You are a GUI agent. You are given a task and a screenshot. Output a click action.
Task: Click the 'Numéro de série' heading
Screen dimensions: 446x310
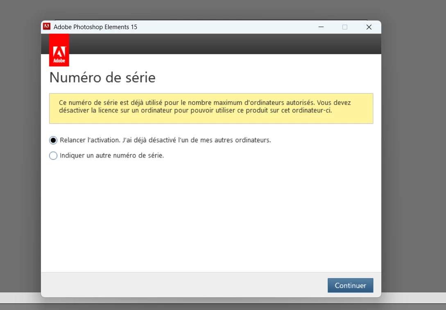click(x=102, y=77)
